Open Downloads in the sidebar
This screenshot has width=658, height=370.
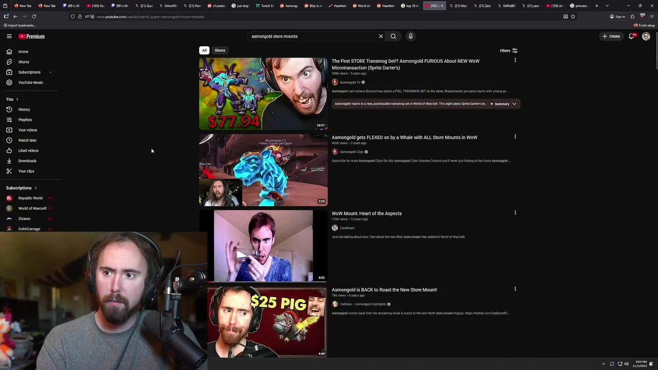pos(27,161)
